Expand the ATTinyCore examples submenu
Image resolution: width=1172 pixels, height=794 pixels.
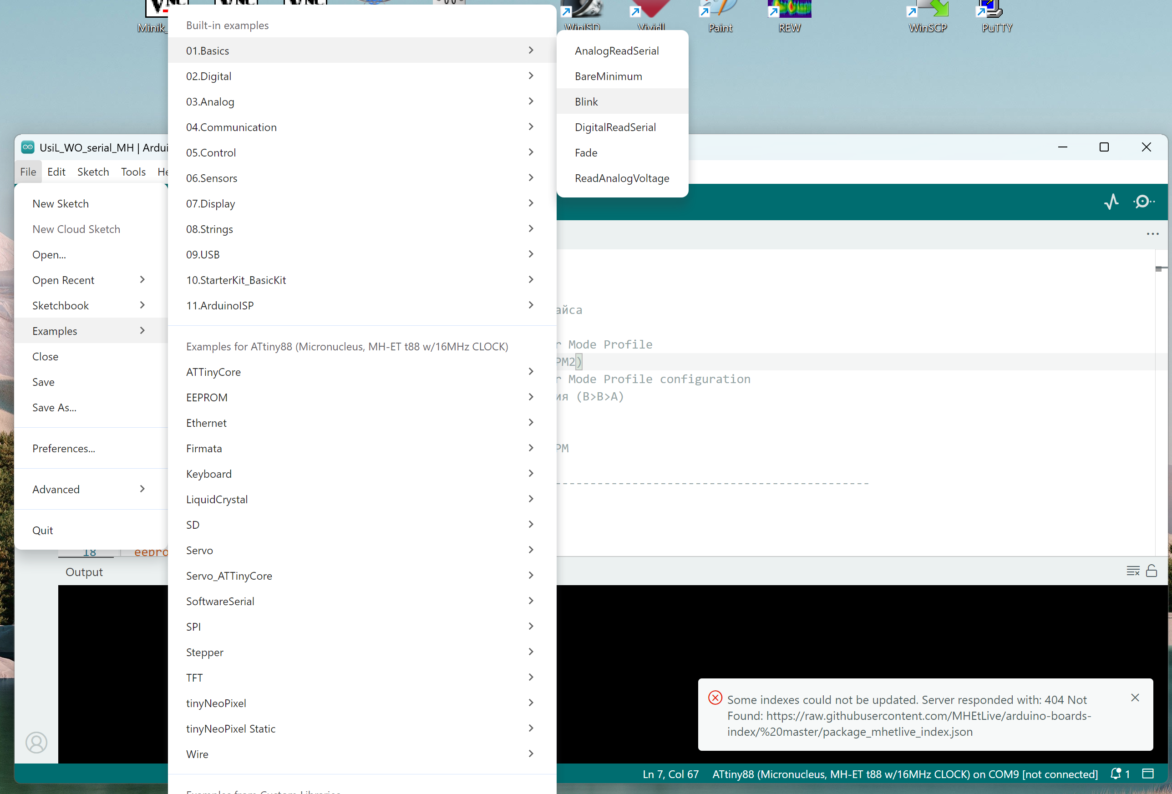[362, 372]
